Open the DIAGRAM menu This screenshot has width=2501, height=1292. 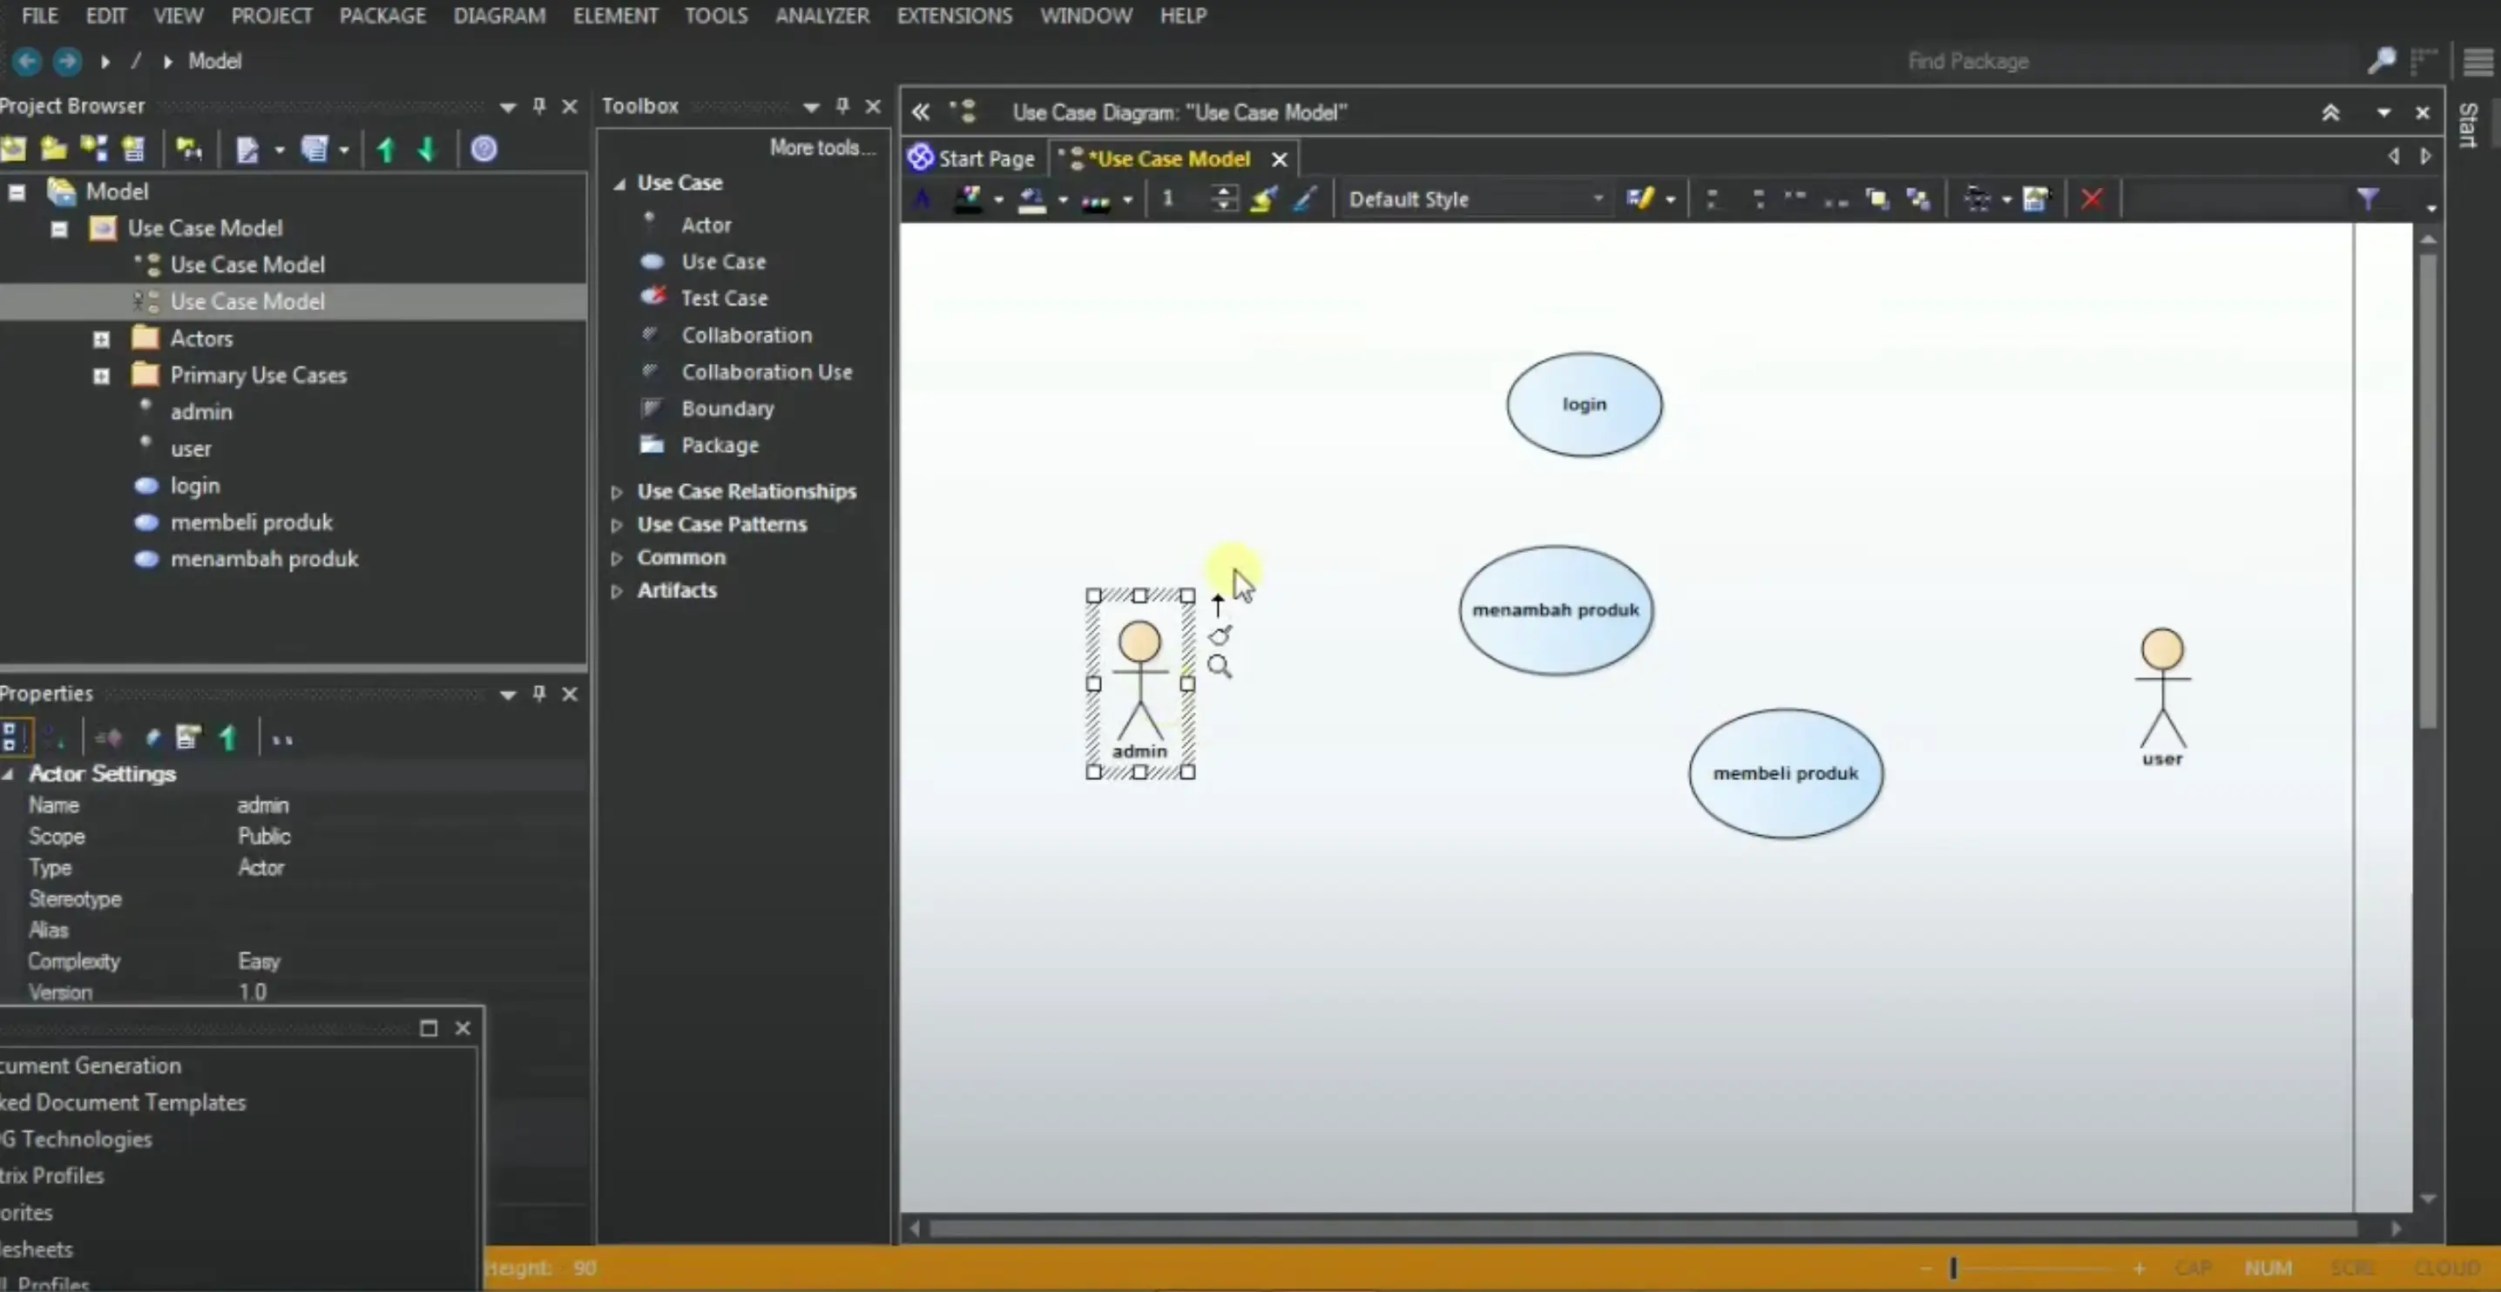(x=499, y=16)
